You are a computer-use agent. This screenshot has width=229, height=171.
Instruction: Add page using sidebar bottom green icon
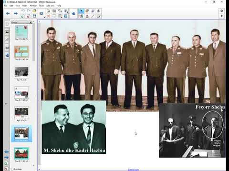[x=6, y=163]
